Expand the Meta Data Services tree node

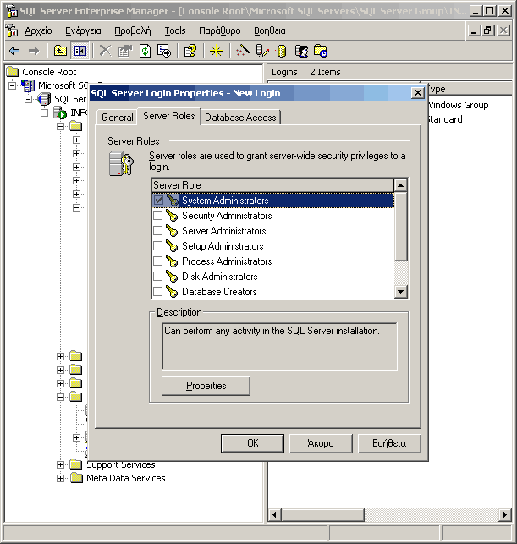[60, 478]
